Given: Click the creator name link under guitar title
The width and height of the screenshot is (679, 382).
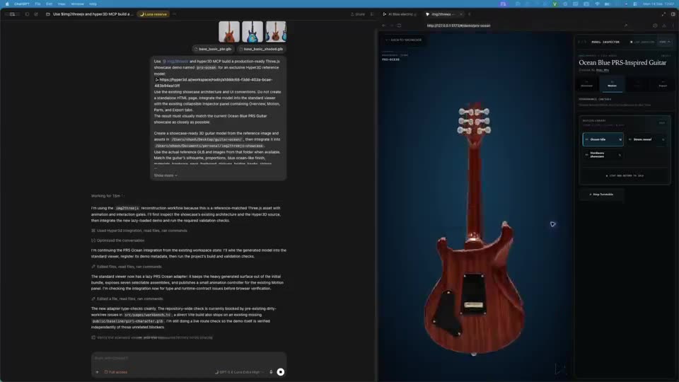Looking at the screenshot, I should tap(603, 70).
